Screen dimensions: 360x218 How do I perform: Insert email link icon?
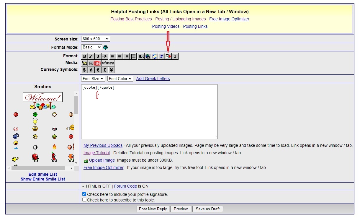[x=155, y=56]
